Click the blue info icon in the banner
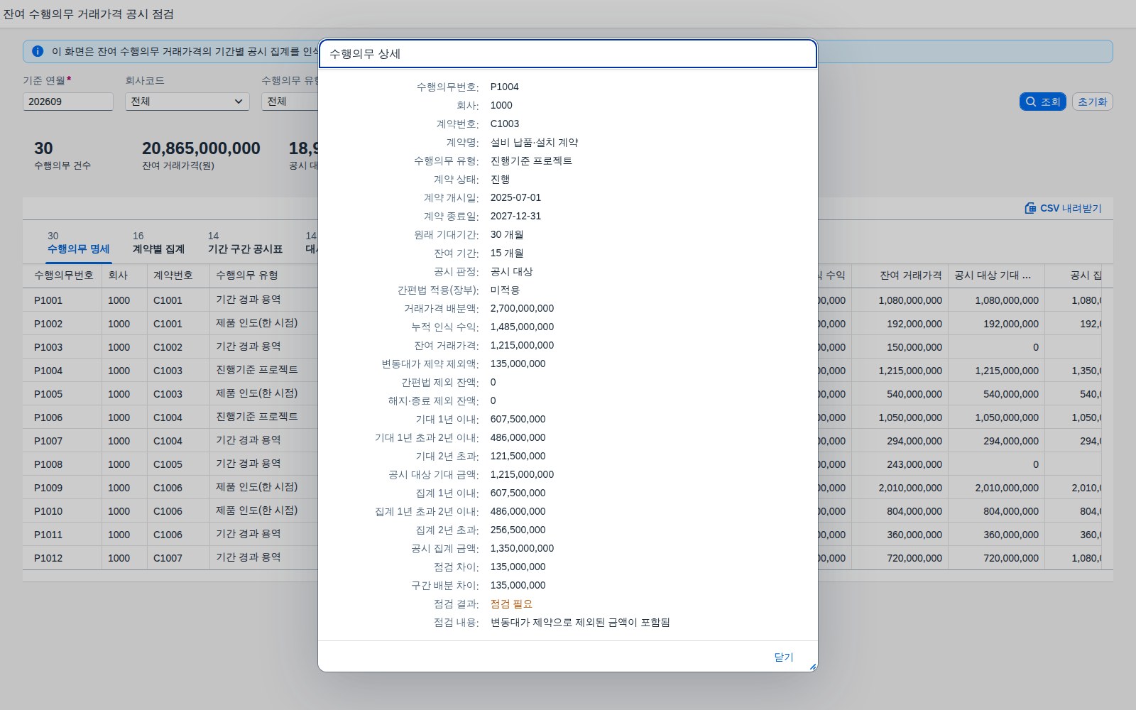The width and height of the screenshot is (1136, 710). pyautogui.click(x=38, y=51)
